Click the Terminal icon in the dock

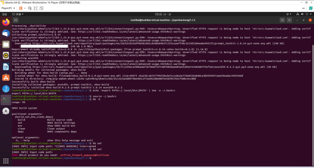pyautogui.click(x=6, y=100)
